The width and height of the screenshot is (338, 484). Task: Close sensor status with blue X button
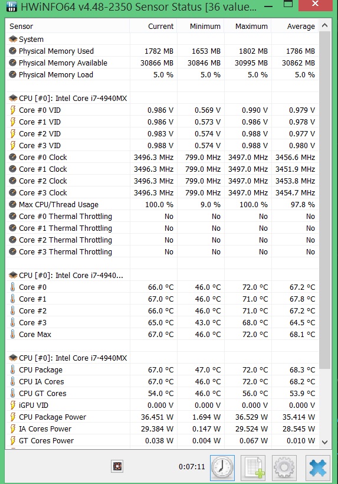(x=317, y=467)
